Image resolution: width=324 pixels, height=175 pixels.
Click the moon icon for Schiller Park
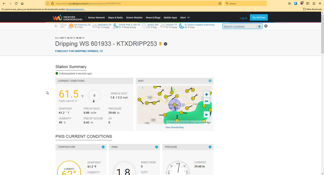click(116, 26)
